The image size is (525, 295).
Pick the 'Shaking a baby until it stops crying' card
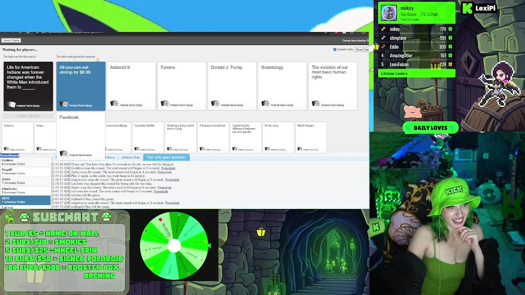(180, 137)
